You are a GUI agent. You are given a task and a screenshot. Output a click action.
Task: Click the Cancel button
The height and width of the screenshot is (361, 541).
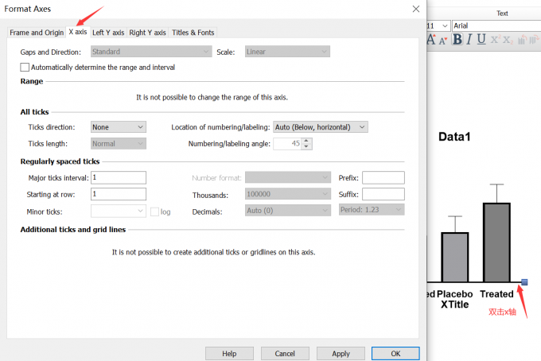coord(285,353)
